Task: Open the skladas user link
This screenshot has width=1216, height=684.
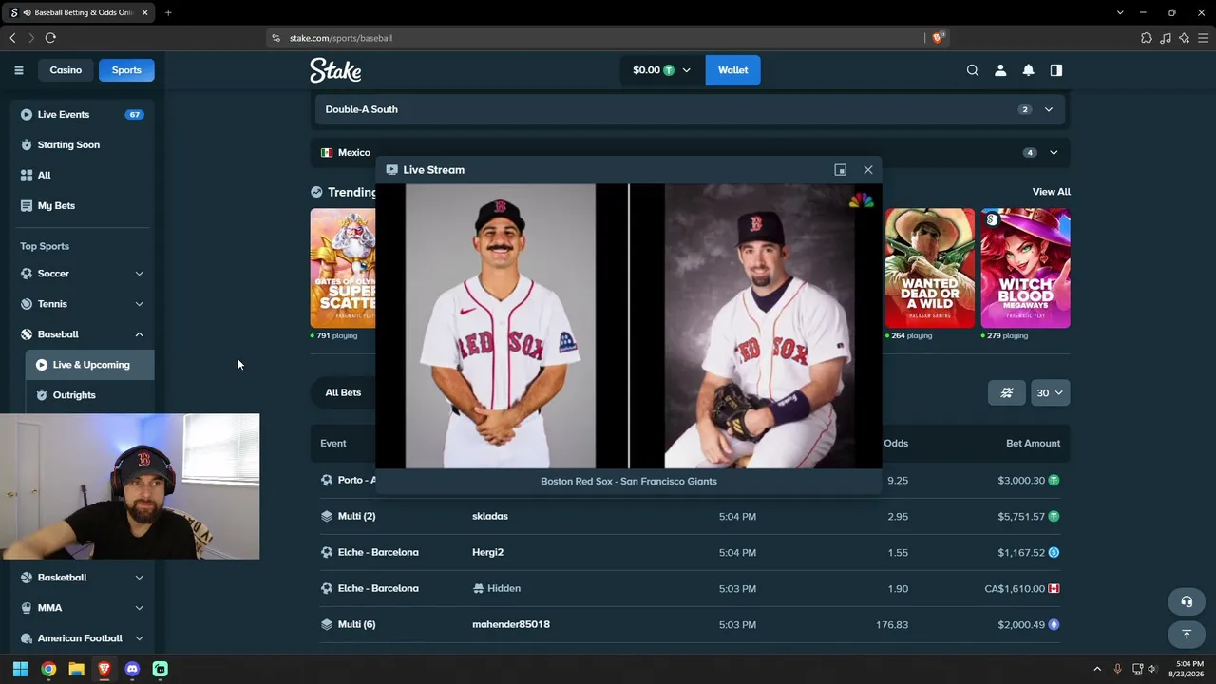Action: pos(490,516)
